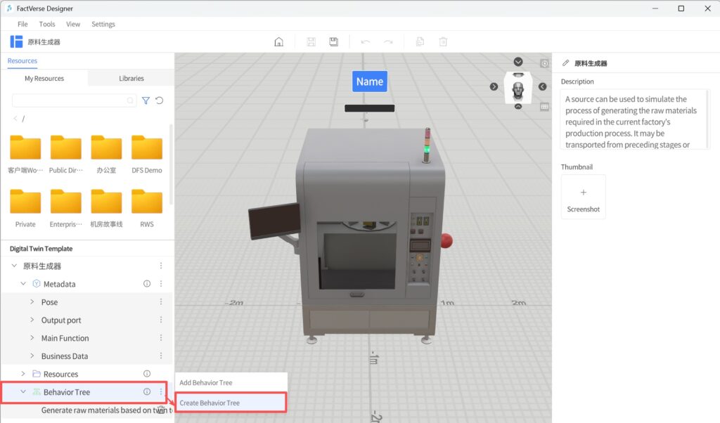The height and width of the screenshot is (423, 720).
Task: Collapse the Metadata tree node
Action: tap(23, 284)
